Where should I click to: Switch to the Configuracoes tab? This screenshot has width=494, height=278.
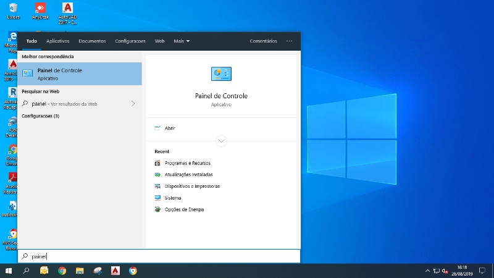(130, 41)
